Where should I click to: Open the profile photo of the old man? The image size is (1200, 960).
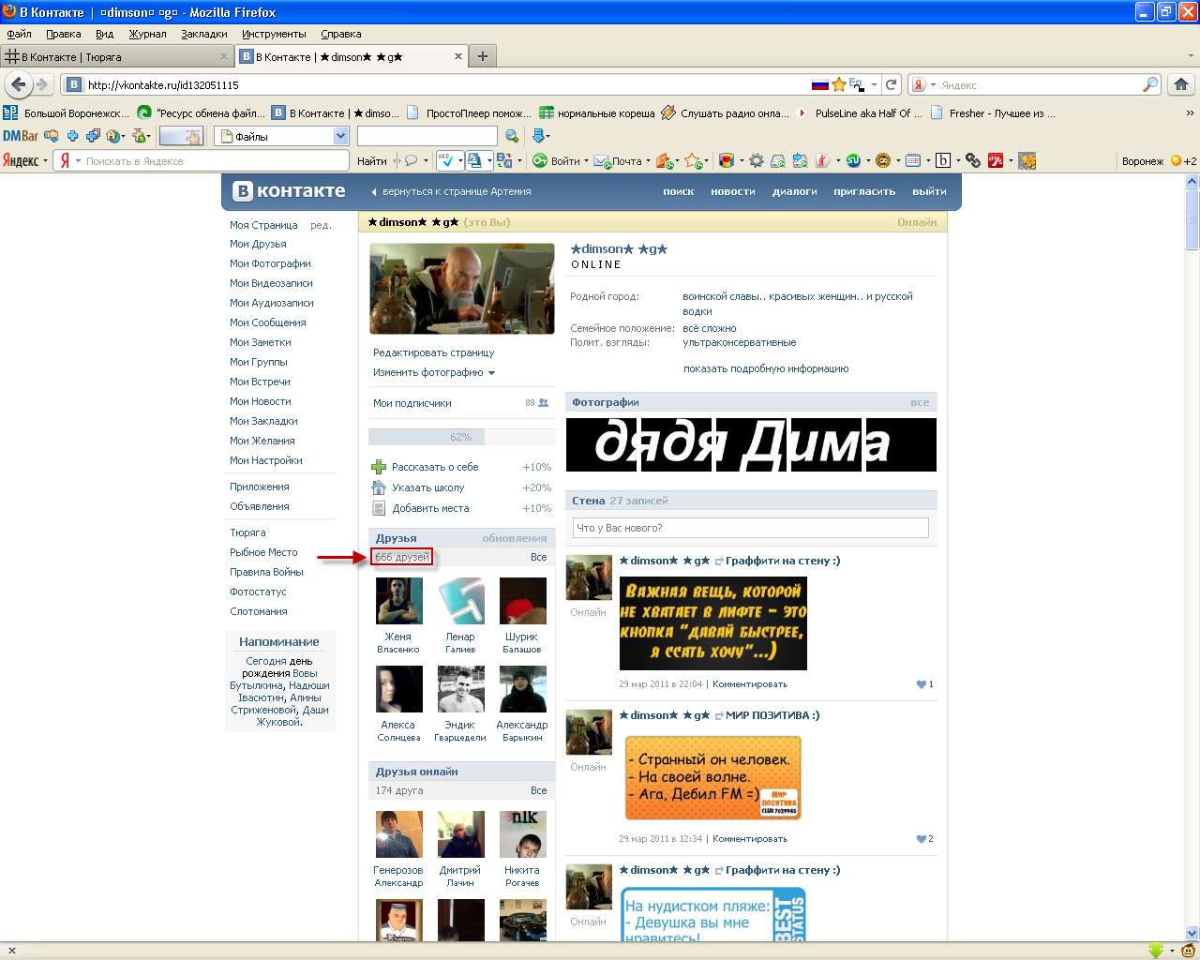(x=462, y=289)
